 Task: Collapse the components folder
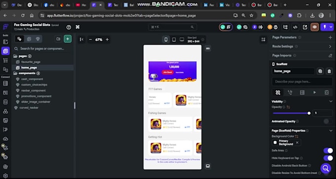15,73
